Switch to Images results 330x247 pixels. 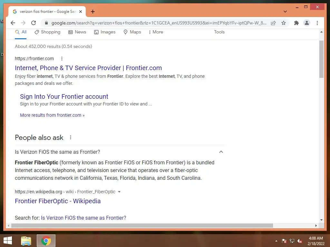point(105,32)
